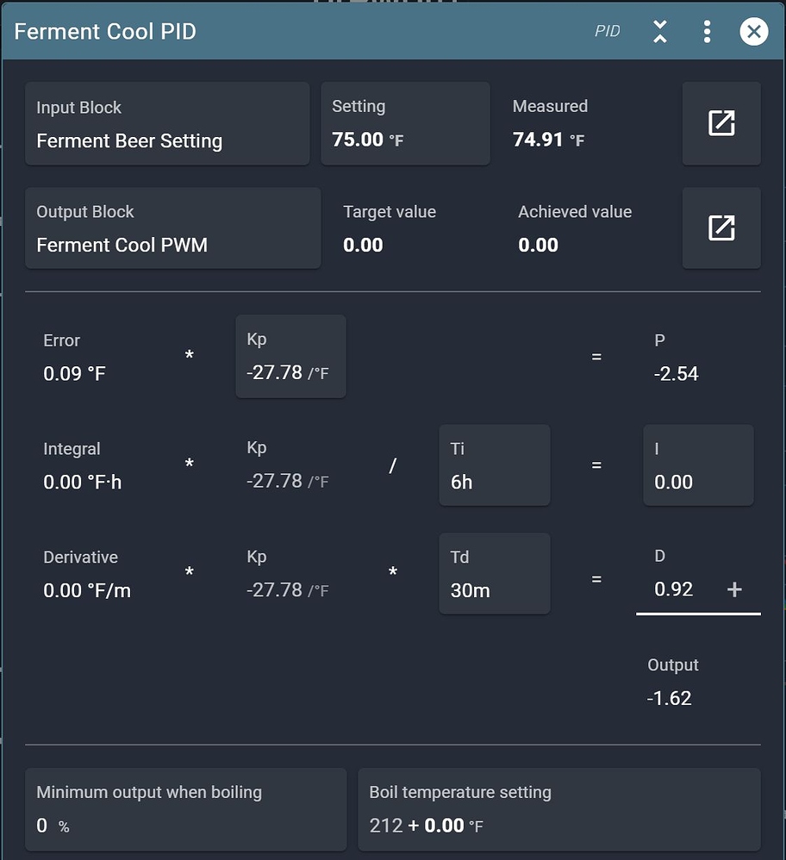Edit the Ti 6h integral time field
The height and width of the screenshot is (860, 786).
pyautogui.click(x=495, y=464)
